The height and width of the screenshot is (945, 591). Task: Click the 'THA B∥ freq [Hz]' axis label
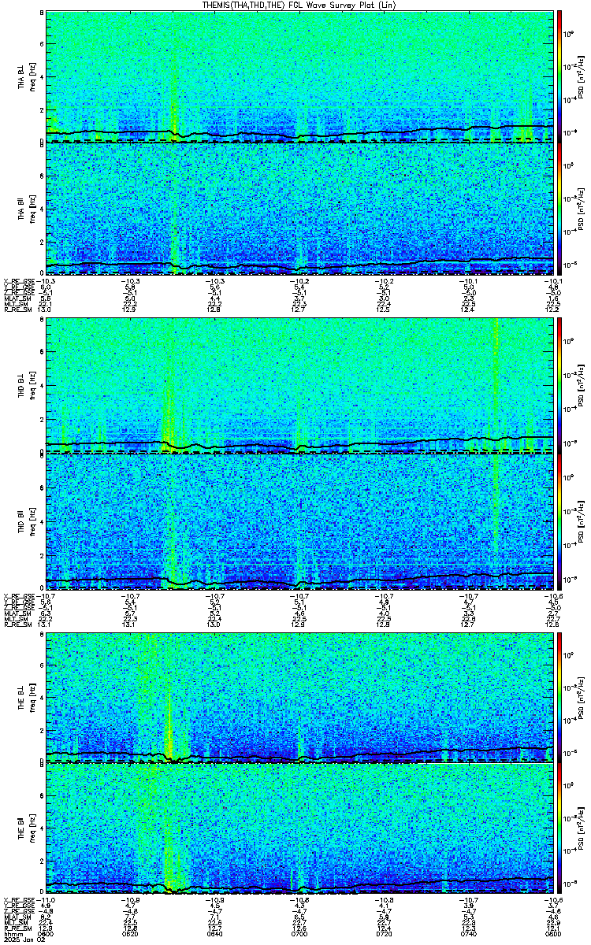pos(28,209)
